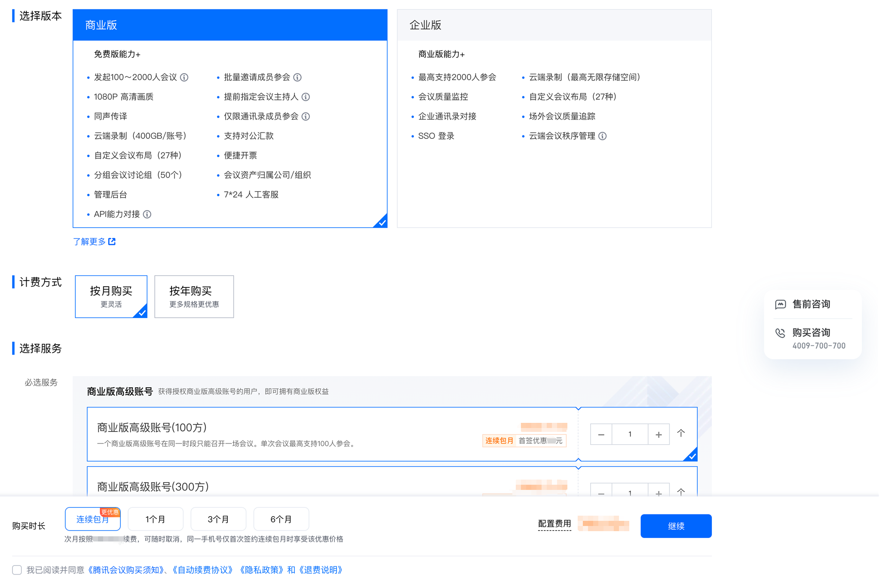Open the 了解更多 link
882x581 pixels.
tap(89, 242)
